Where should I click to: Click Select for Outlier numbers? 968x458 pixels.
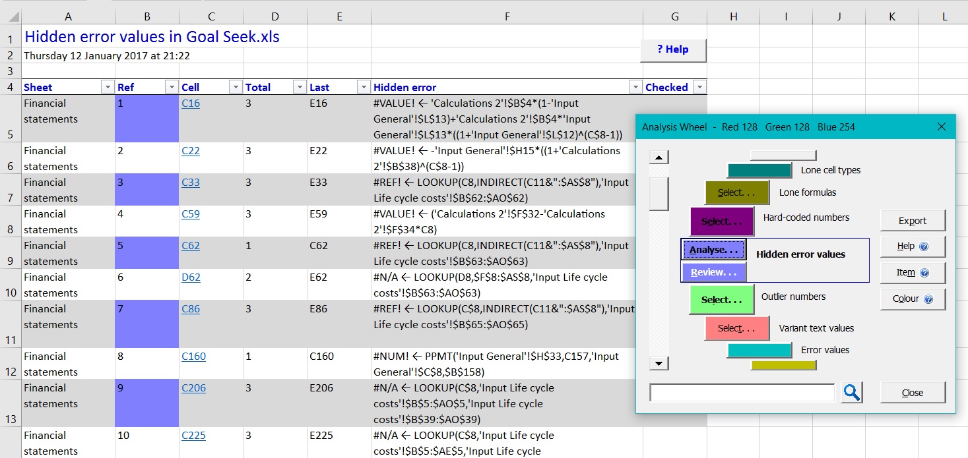722,300
